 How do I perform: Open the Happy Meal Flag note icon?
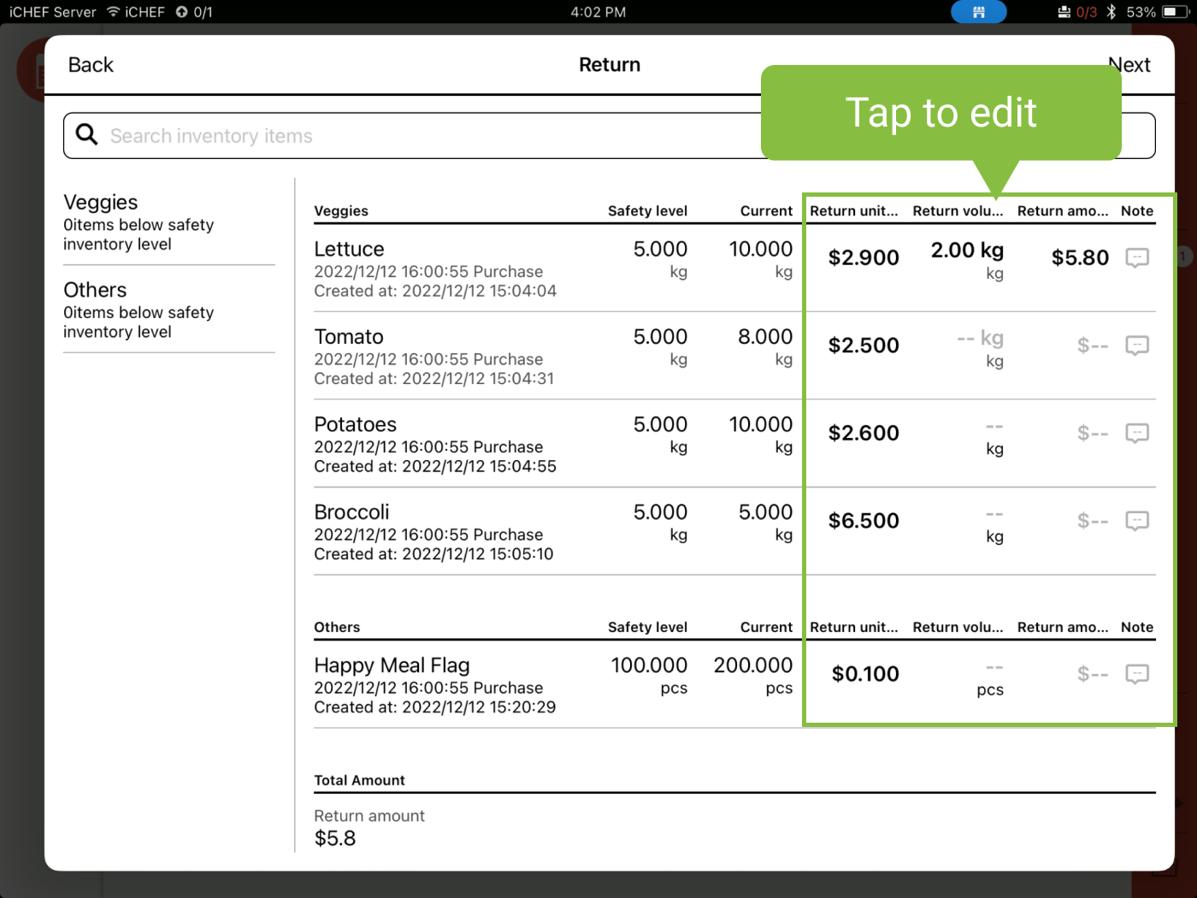coord(1136,674)
